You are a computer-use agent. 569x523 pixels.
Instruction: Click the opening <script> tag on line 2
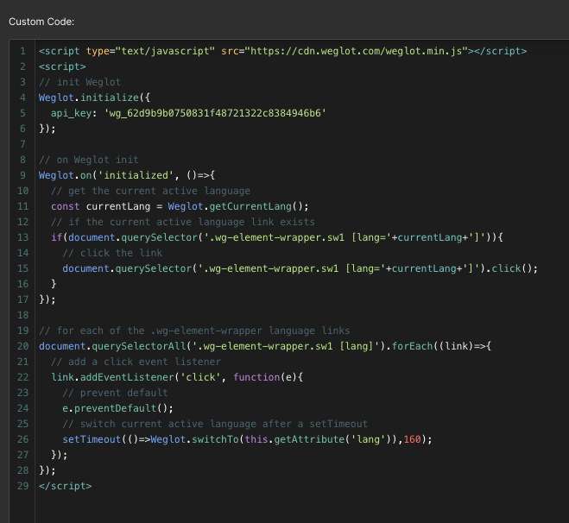[62, 66]
